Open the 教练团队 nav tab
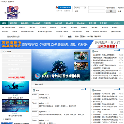This screenshot has height=124, width=124. (x=47, y=23)
